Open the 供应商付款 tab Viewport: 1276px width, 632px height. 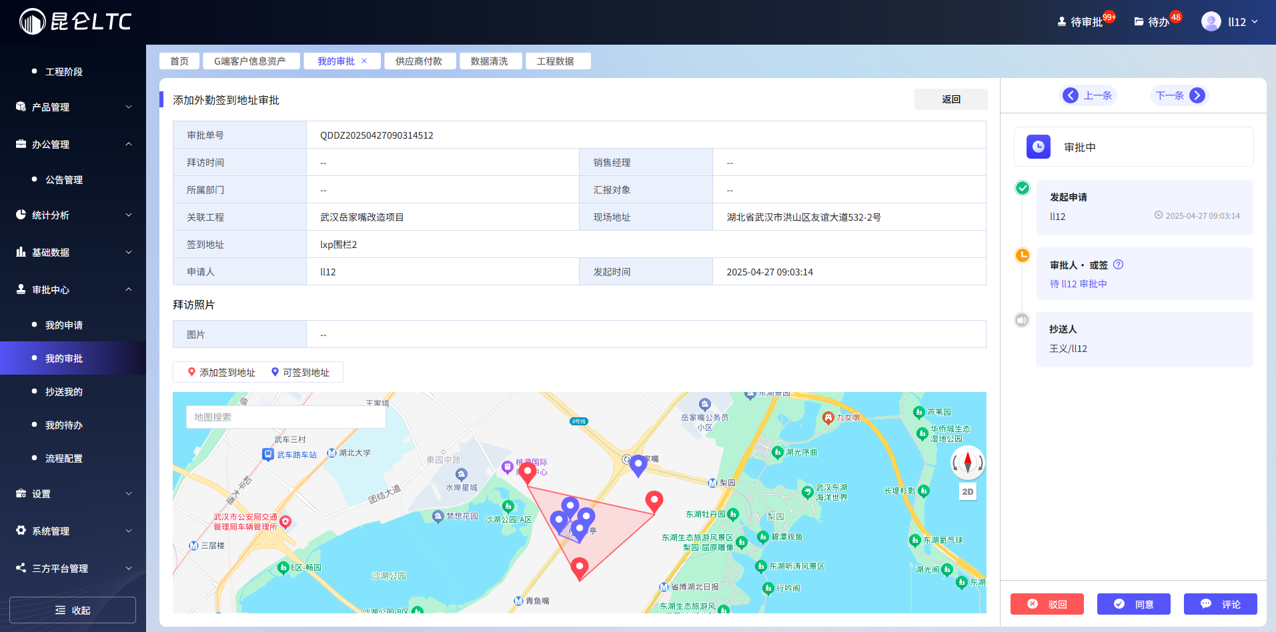coord(420,61)
